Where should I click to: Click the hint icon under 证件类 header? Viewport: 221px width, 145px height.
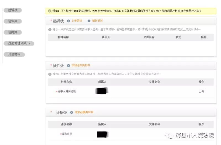point(50,74)
